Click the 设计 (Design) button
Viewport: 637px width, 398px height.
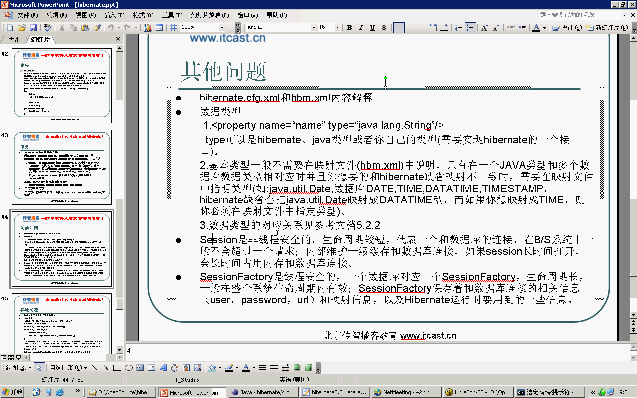[x=567, y=28]
